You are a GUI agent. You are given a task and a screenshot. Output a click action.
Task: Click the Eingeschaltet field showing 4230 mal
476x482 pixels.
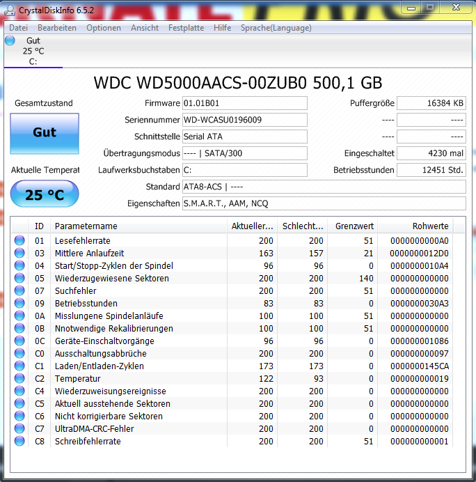pos(431,153)
